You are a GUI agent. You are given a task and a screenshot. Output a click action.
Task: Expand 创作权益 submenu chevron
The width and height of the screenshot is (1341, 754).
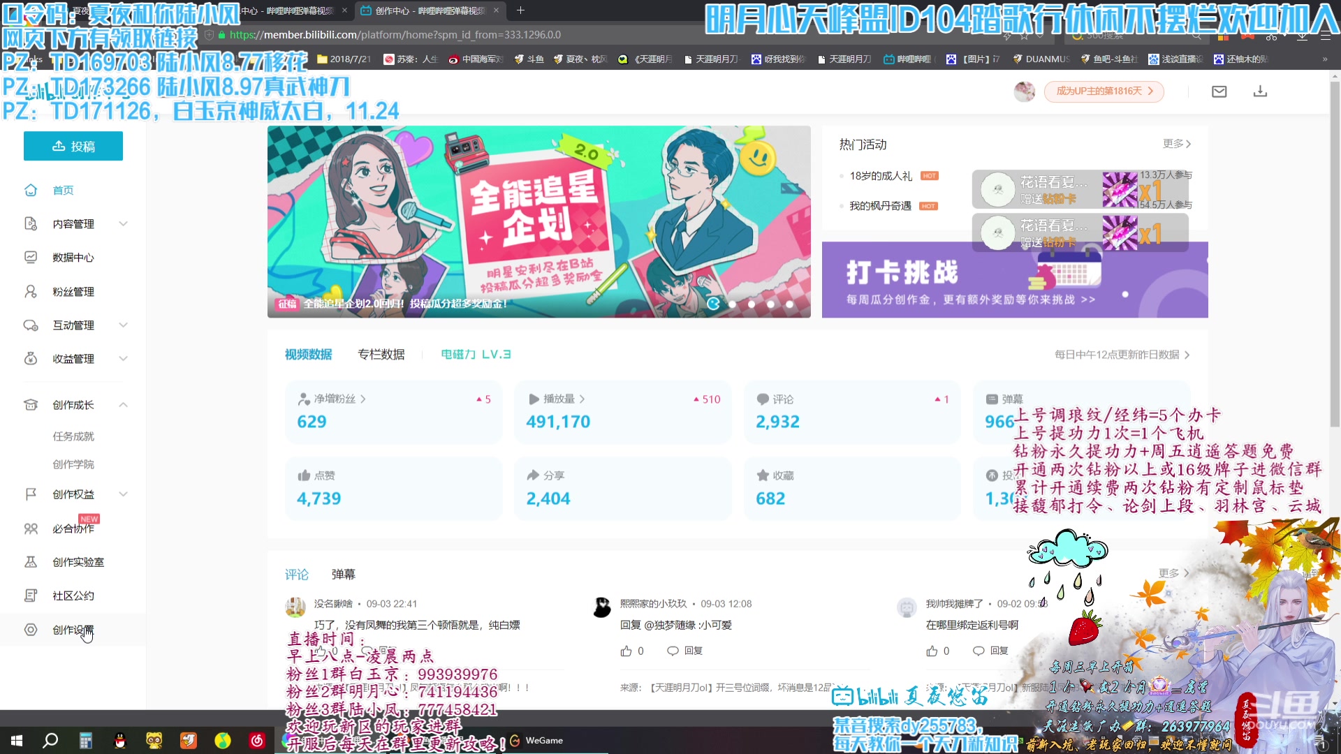[x=123, y=494]
